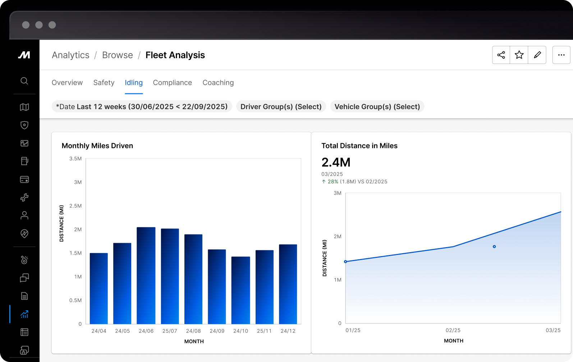Open the Date Last 12 weeks filter

point(142,107)
